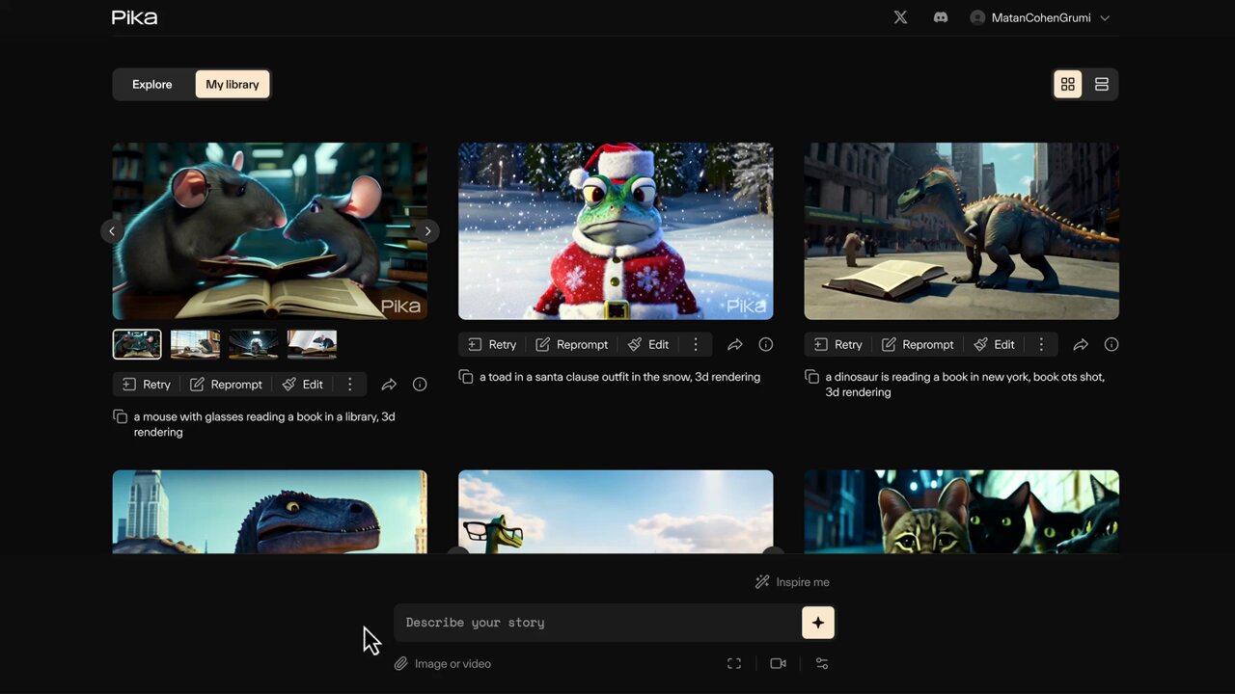The height and width of the screenshot is (694, 1235).
Task: Open the cats video thumbnail
Action: click(x=962, y=512)
